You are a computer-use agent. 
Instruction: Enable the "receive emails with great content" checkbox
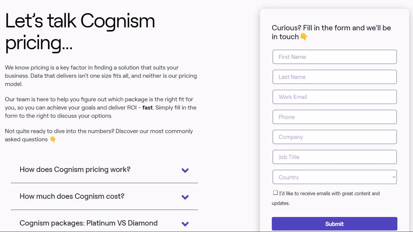[275, 193]
